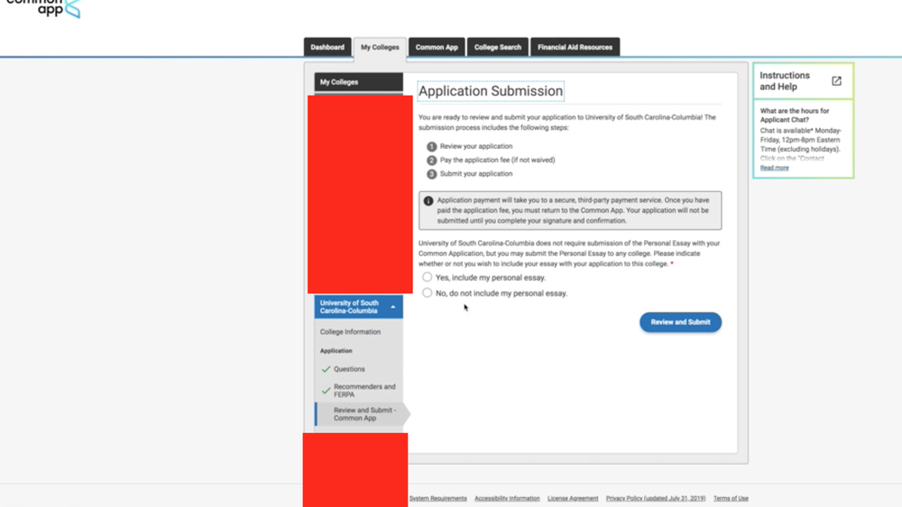Click the Instructions and Help heading
902x507 pixels.
pos(785,81)
